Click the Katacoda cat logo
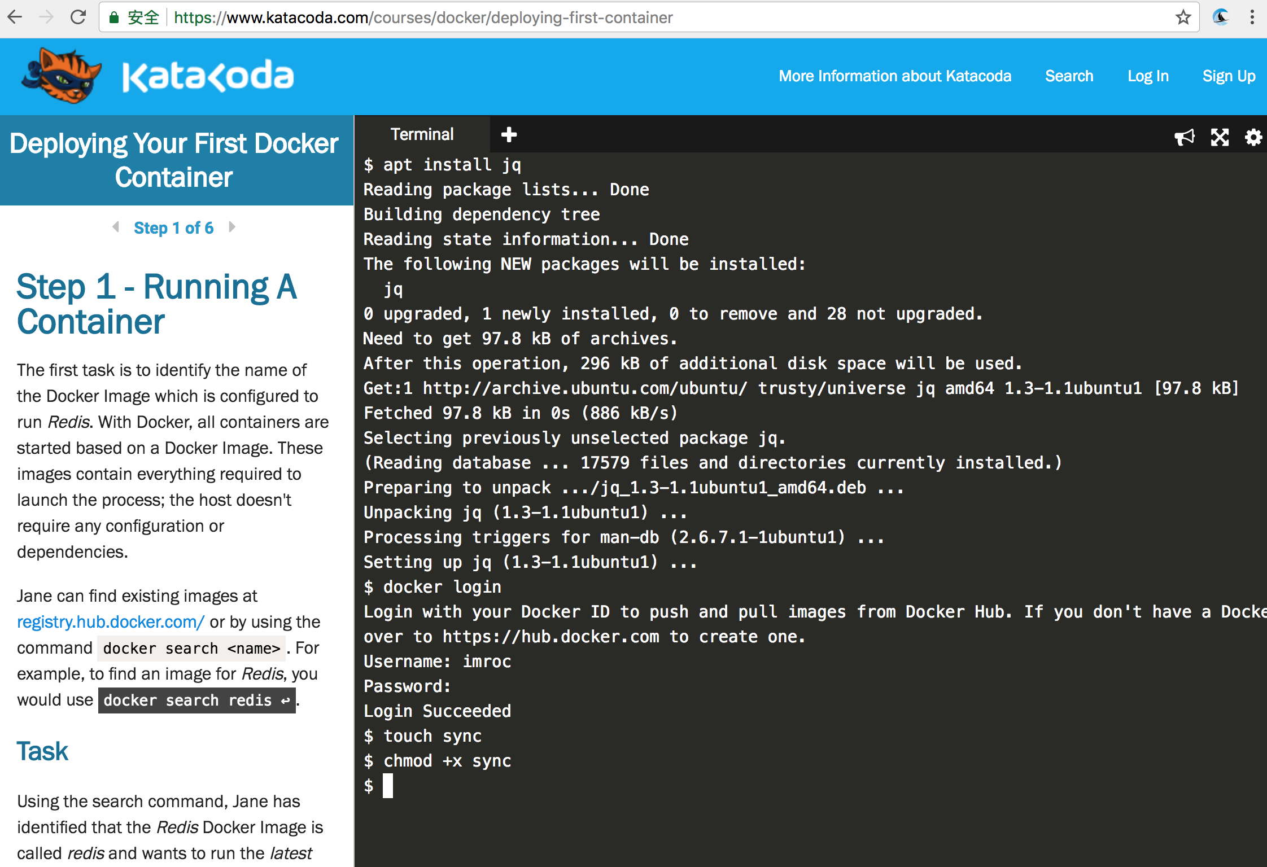 pos(62,76)
